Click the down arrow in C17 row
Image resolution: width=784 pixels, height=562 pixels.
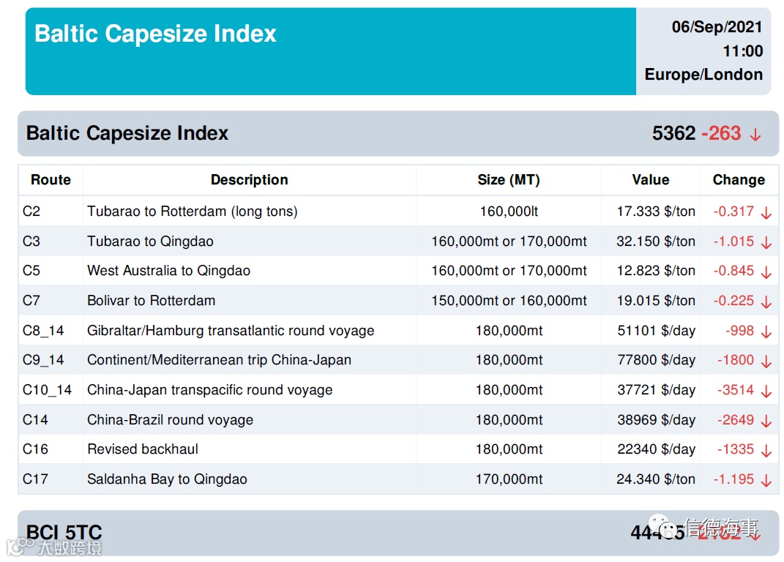point(766,481)
